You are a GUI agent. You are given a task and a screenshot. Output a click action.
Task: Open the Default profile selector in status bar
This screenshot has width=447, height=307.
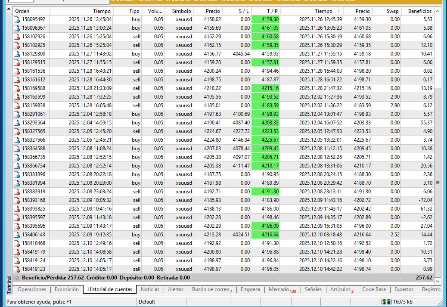pos(147,301)
